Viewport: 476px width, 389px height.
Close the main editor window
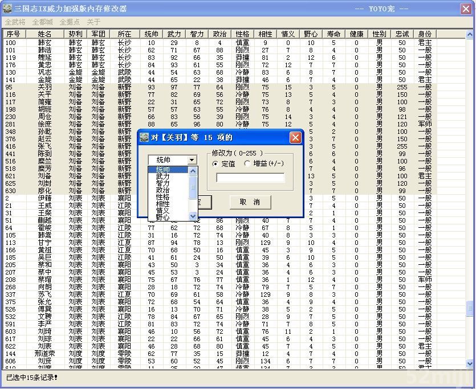[466, 9]
